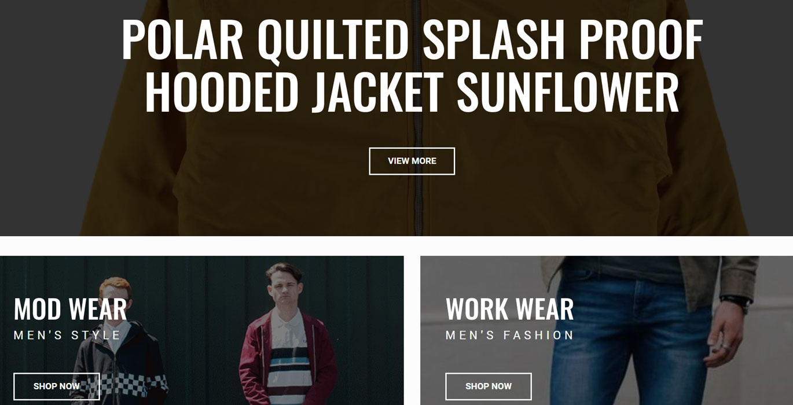Open the WORK WEAR heading

click(509, 310)
